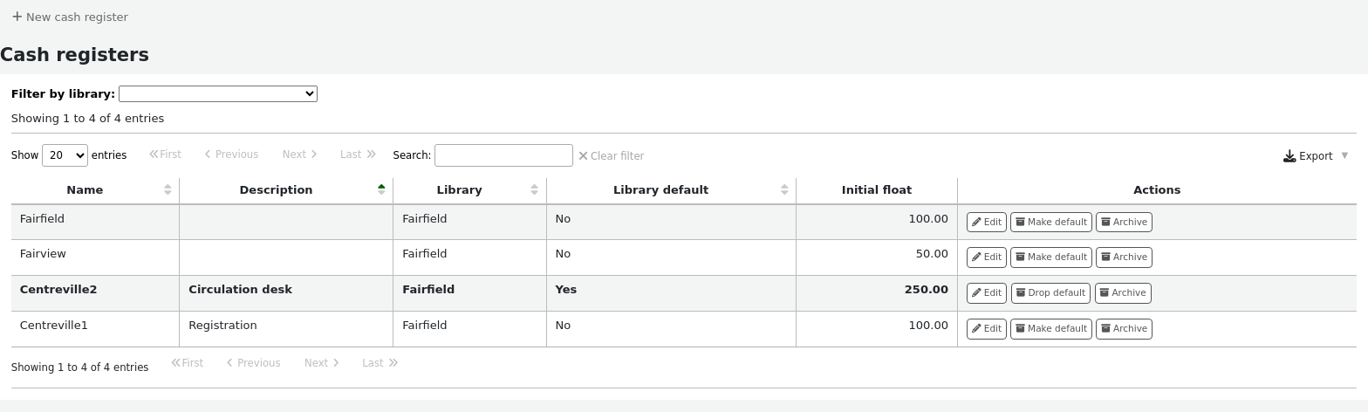Sort by the Library column header
1368x412 pixels.
point(459,190)
